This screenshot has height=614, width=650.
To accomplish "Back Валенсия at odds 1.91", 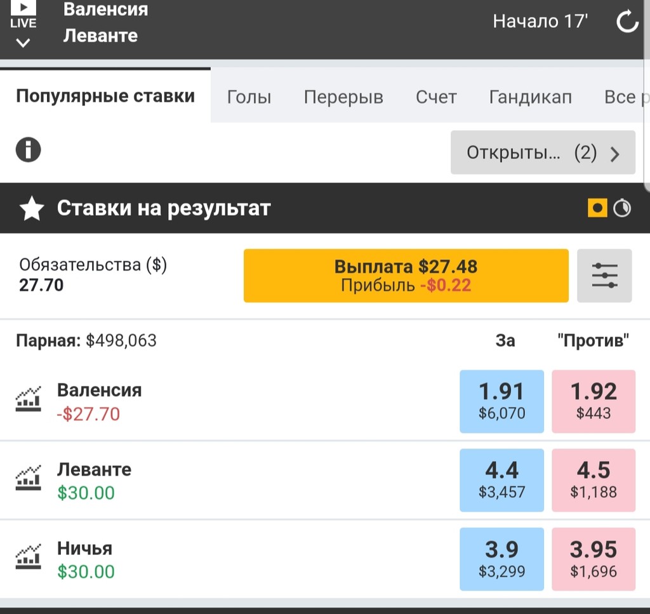I will click(501, 401).
